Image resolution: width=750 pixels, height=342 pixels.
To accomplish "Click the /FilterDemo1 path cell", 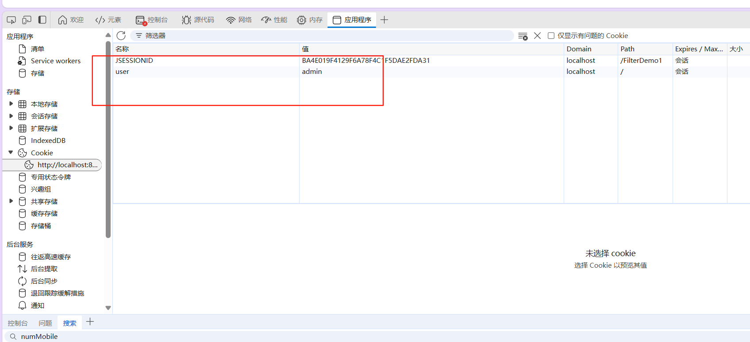I will pyautogui.click(x=641, y=61).
